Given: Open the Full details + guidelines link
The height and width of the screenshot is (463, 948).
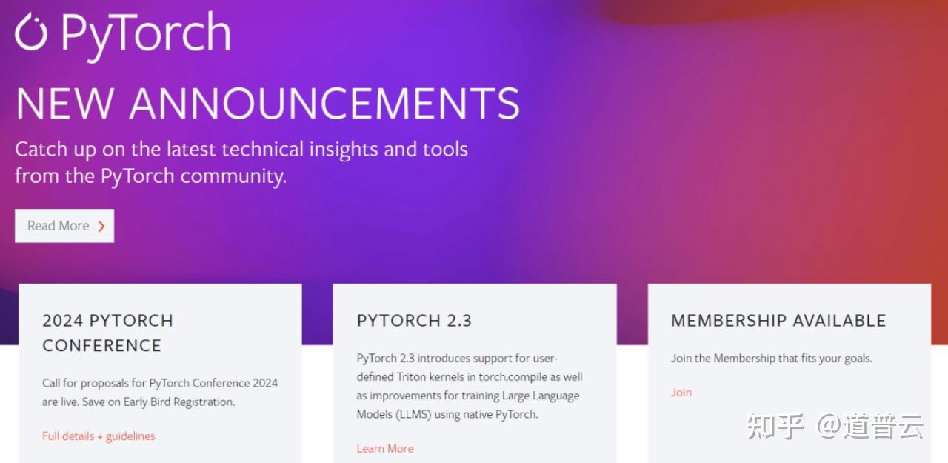Looking at the screenshot, I should 99,436.
